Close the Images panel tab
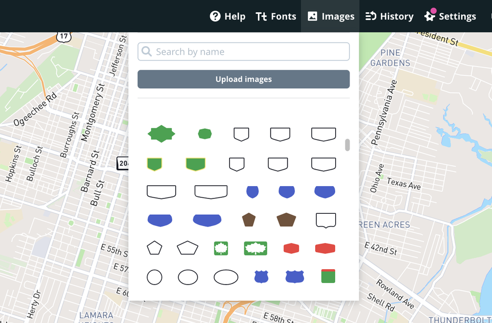492x323 pixels. [x=331, y=16]
